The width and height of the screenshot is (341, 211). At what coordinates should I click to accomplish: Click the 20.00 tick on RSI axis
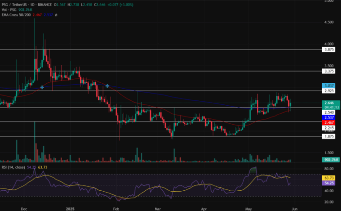(329, 202)
